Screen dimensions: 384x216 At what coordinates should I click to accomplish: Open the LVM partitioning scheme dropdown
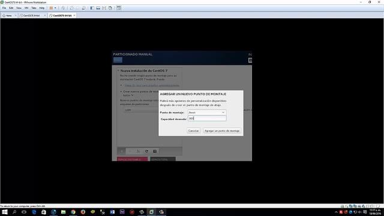coord(141,110)
